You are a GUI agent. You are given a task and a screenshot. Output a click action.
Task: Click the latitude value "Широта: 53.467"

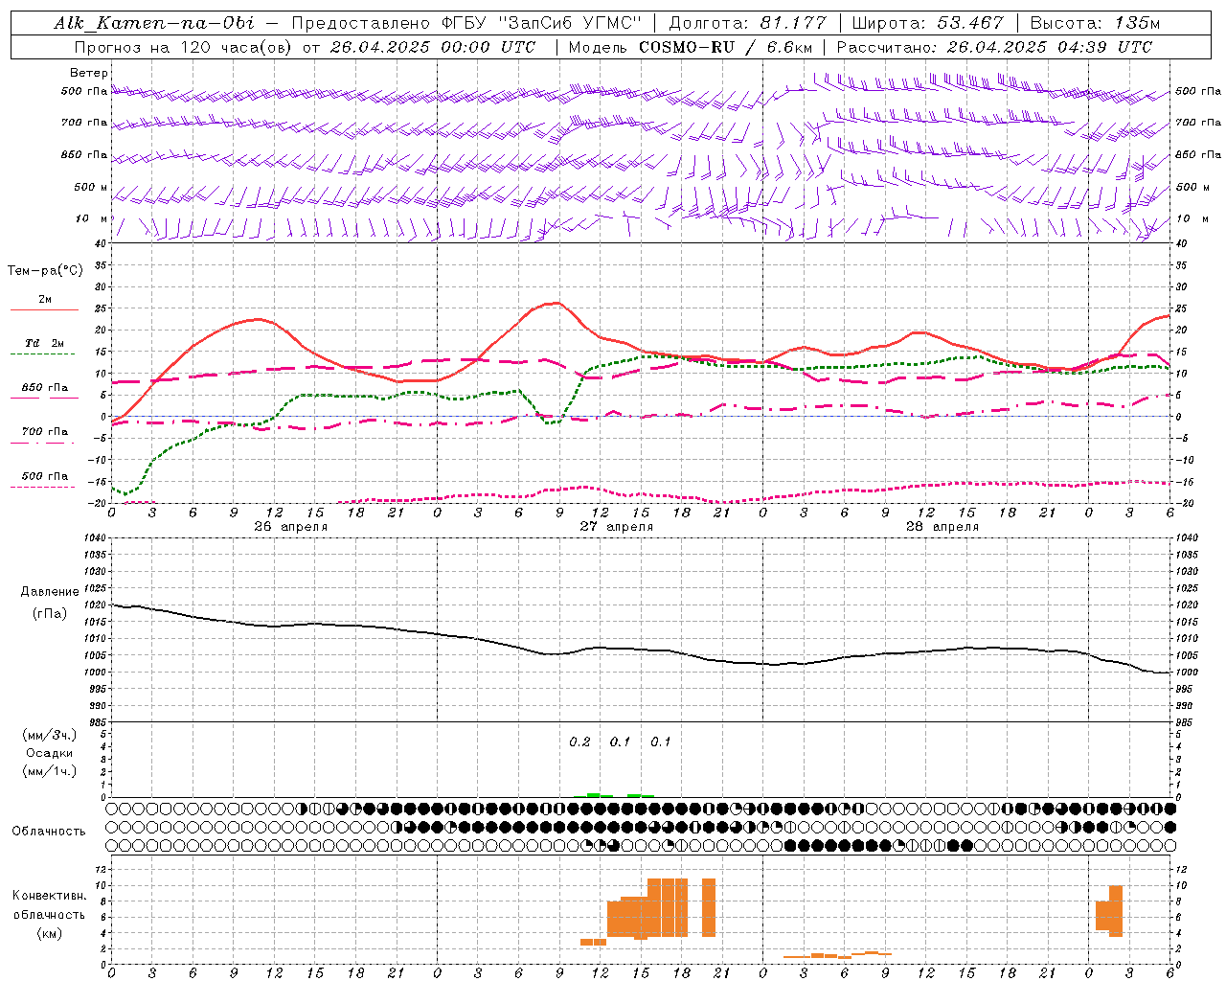pos(927,23)
